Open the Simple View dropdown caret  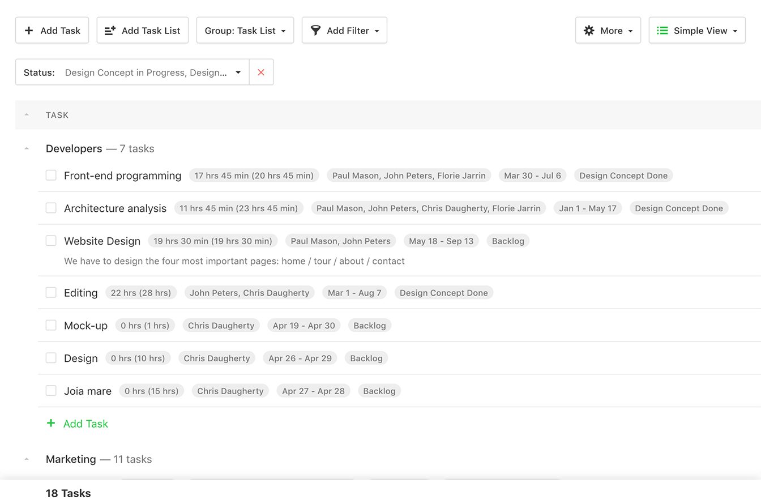[735, 31]
